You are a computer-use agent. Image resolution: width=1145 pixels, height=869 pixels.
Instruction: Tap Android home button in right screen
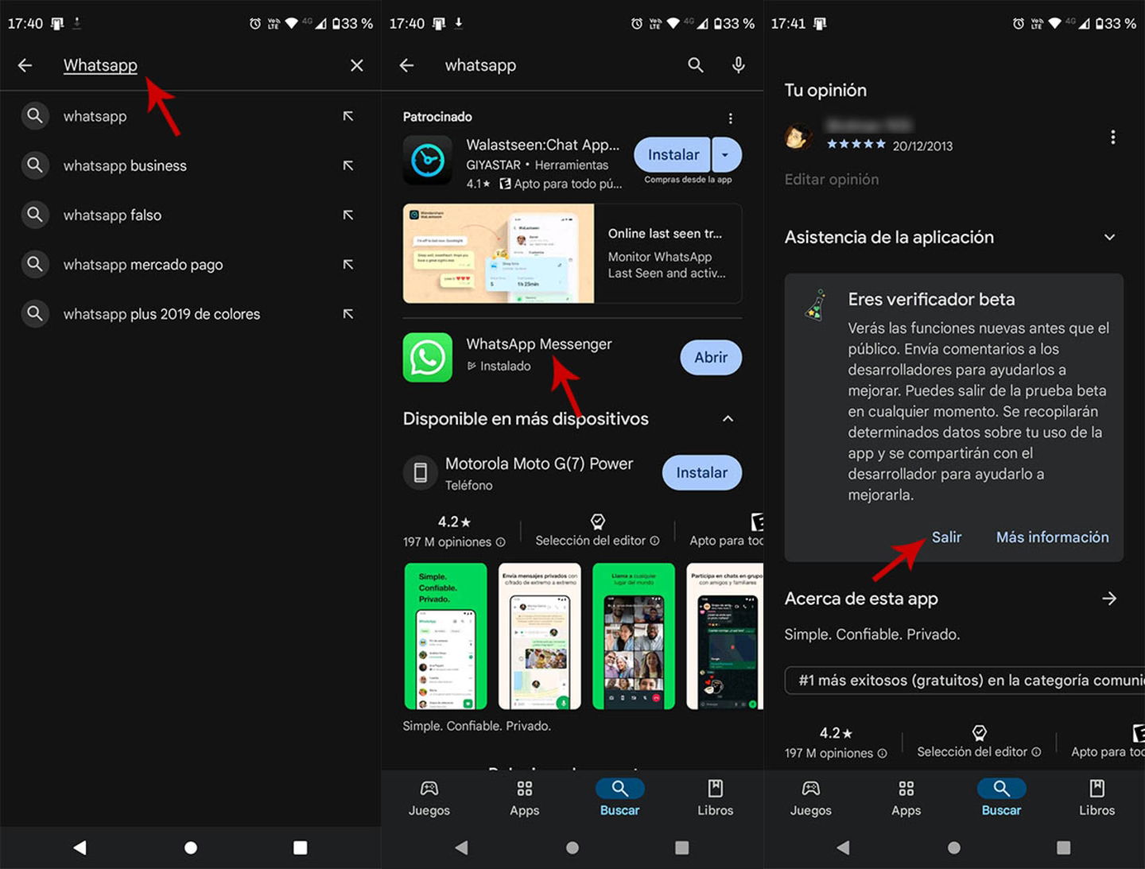pyautogui.click(x=954, y=848)
